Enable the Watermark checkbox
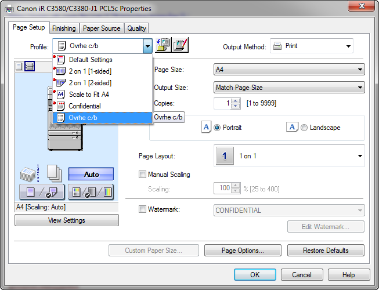 pyautogui.click(x=142, y=209)
